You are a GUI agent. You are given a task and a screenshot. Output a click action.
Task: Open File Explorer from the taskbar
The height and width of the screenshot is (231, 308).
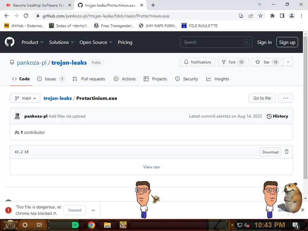pos(107,225)
